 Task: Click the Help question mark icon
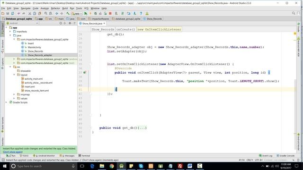(141, 14)
